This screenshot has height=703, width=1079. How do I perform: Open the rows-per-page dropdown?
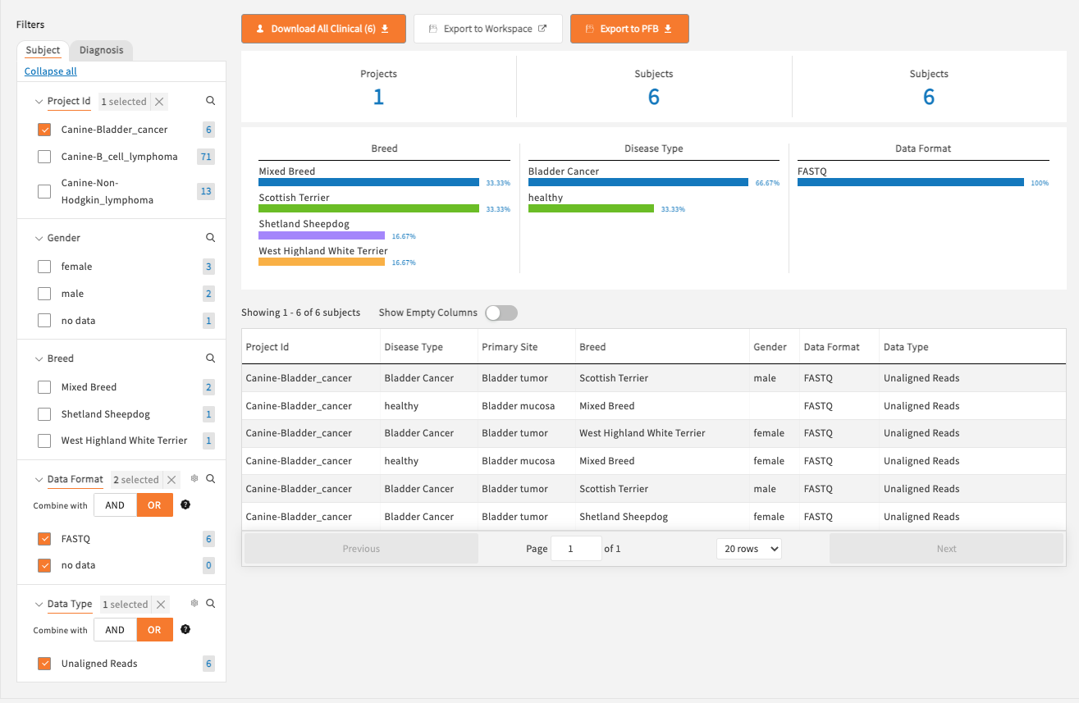pos(748,548)
